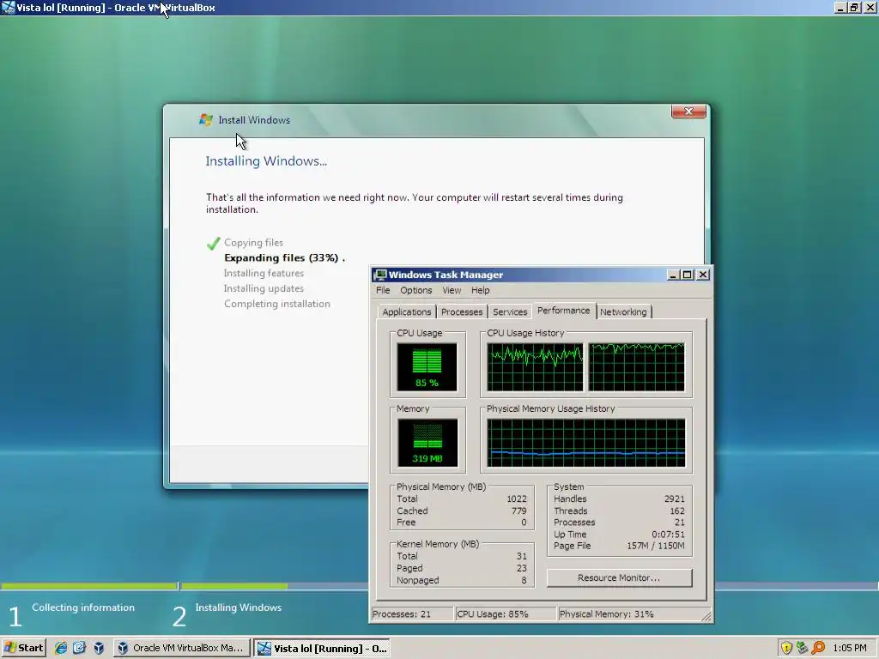The height and width of the screenshot is (659, 879).
Task: Launch Internet Explorer from quick launch
Action: [61, 648]
